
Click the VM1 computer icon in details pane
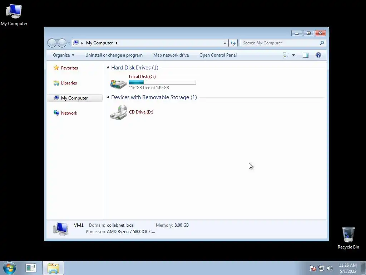point(61,229)
